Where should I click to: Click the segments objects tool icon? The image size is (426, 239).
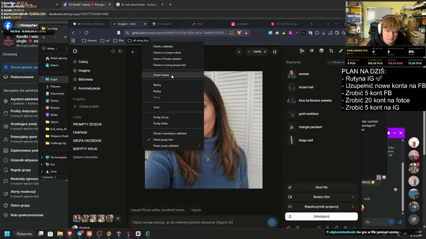point(302,51)
